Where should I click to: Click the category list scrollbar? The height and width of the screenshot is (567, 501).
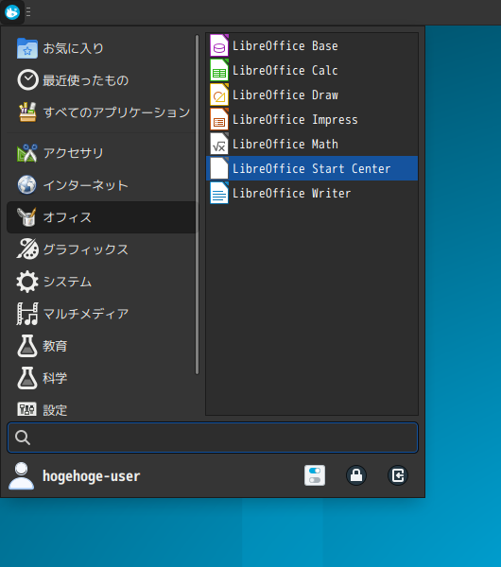(x=198, y=205)
